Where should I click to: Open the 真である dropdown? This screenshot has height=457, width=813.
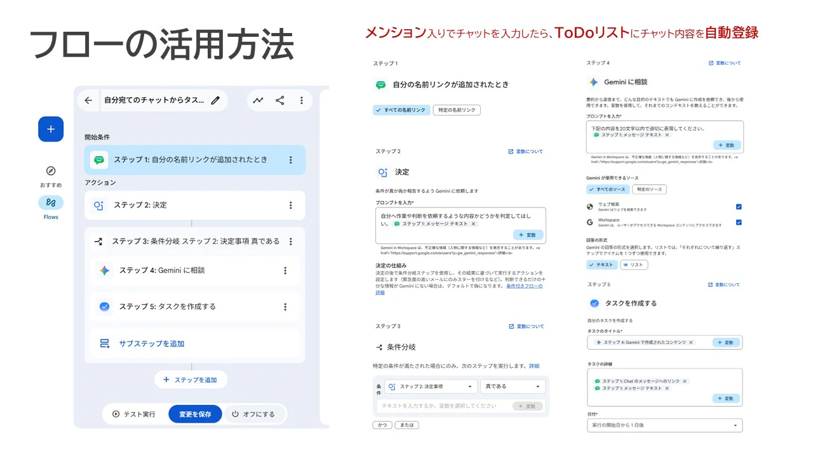click(513, 387)
